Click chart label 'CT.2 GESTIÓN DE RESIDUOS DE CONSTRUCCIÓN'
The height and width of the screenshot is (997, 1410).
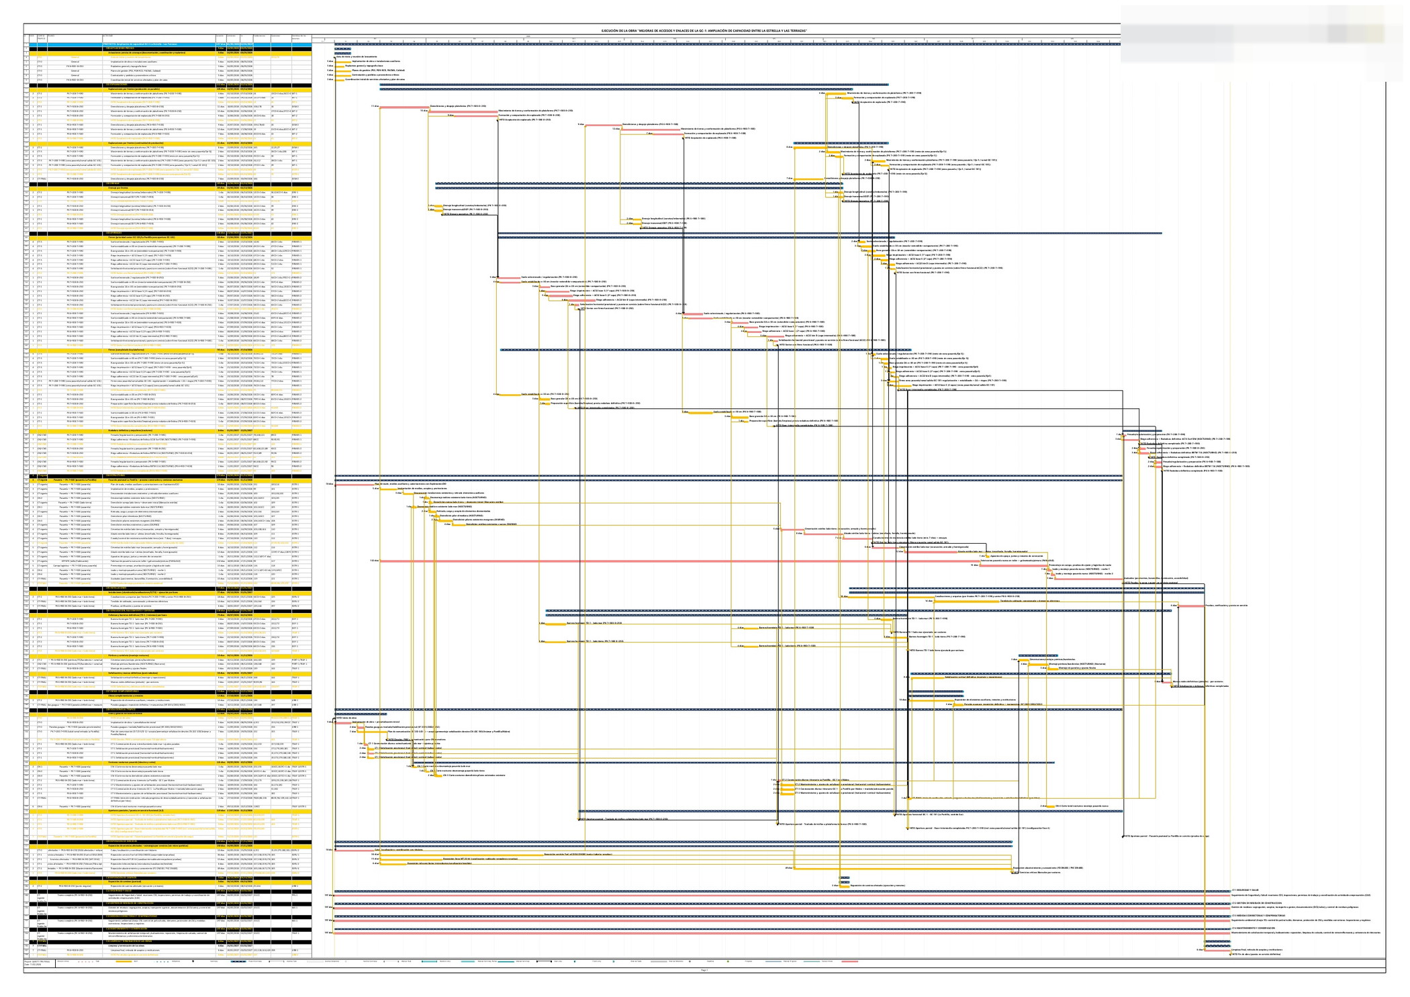1256,903
